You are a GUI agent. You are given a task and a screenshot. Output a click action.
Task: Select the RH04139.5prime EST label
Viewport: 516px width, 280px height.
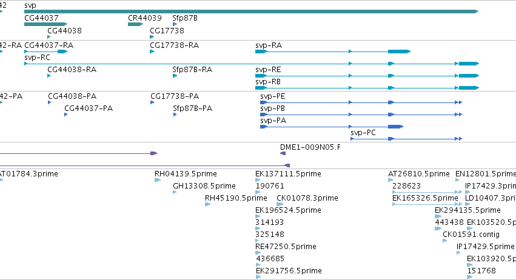pyautogui.click(x=186, y=174)
